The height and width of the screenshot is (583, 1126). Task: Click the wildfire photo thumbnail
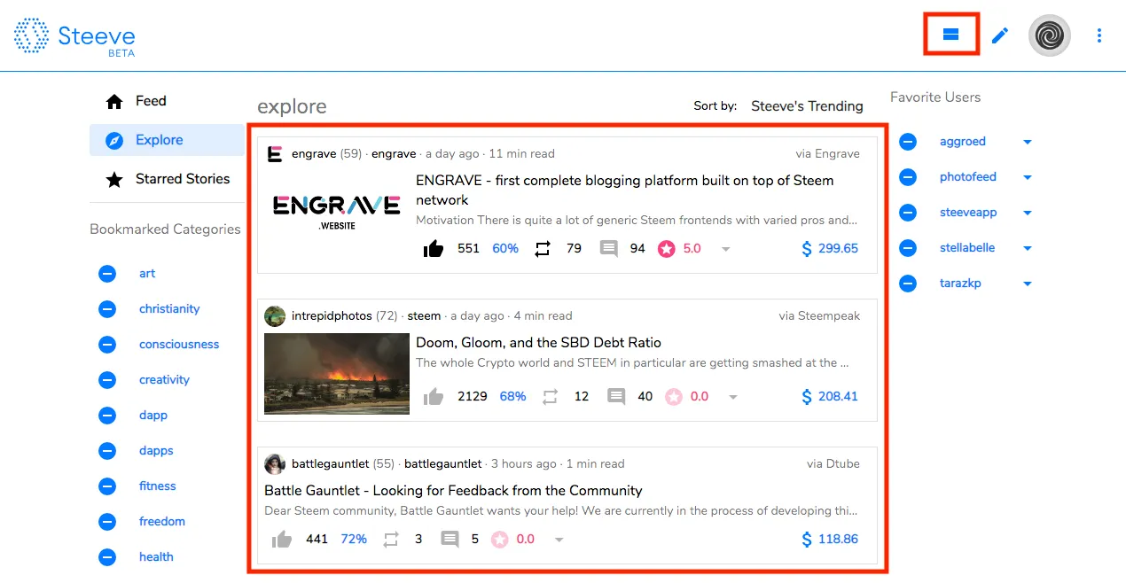pos(337,374)
